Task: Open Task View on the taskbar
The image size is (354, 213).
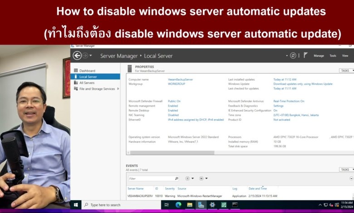Action: [167, 205]
